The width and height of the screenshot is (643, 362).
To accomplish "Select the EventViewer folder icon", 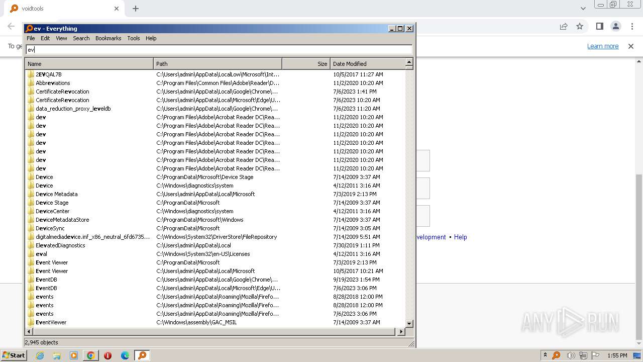I will point(31,322).
